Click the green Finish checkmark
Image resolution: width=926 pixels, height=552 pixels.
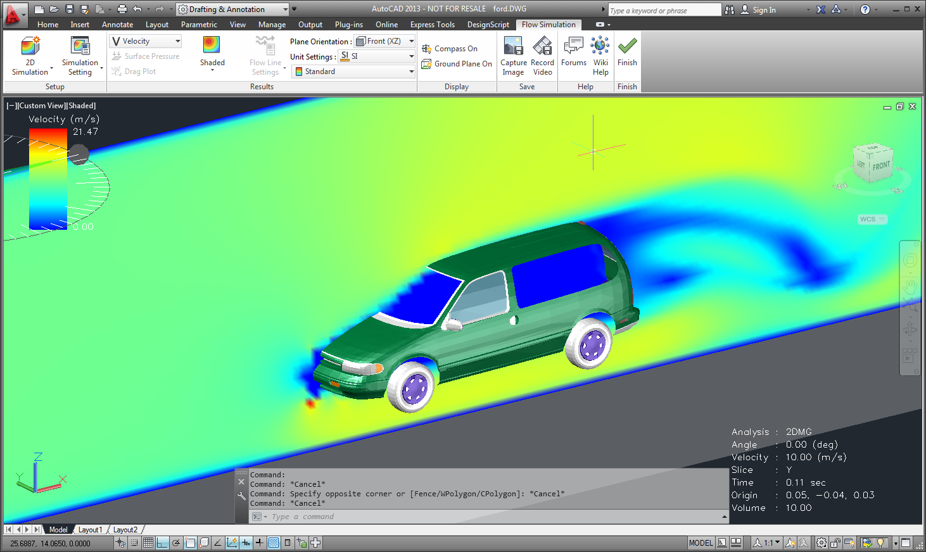[x=627, y=46]
